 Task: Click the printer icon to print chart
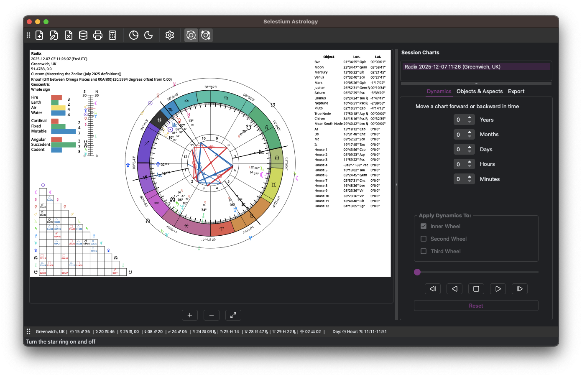click(98, 36)
